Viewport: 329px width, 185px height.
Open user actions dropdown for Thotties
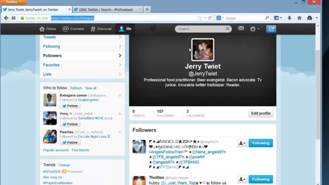tap(242, 179)
